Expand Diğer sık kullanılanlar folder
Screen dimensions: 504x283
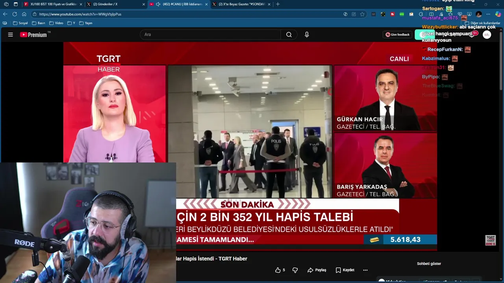(x=482, y=23)
